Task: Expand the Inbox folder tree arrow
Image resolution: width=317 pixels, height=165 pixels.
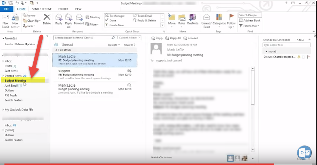Action: [x=3, y=61]
